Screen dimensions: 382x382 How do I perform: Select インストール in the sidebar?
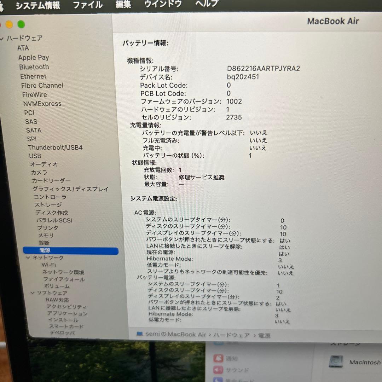point(63,320)
